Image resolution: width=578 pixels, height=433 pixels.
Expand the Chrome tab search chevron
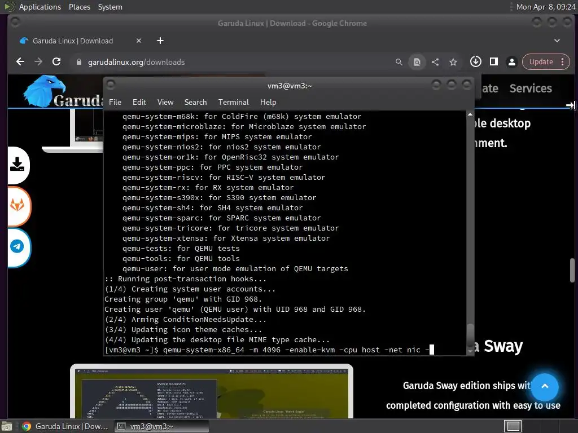(557, 41)
